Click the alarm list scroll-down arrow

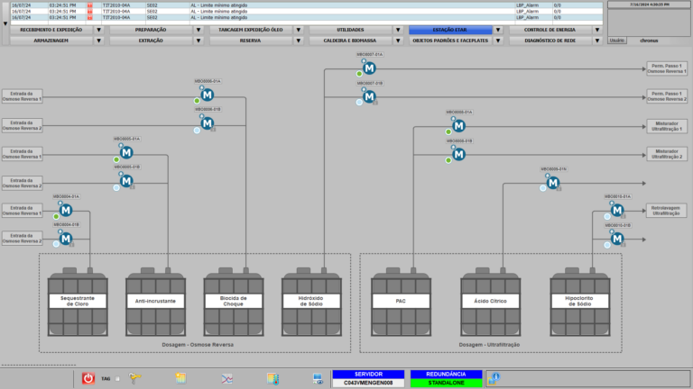click(5, 23)
